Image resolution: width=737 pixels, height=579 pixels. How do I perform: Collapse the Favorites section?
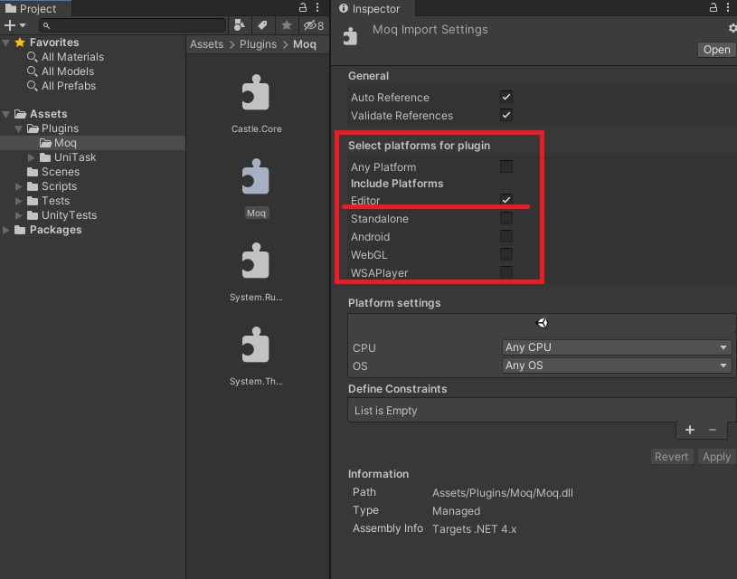6,43
